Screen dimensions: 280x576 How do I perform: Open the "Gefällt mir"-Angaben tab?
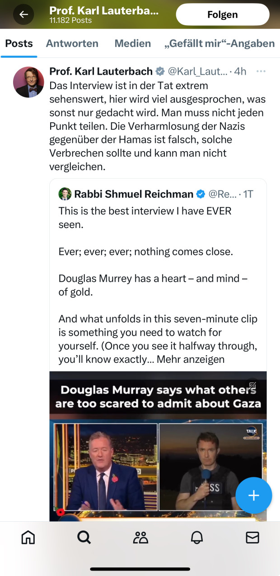coord(219,43)
